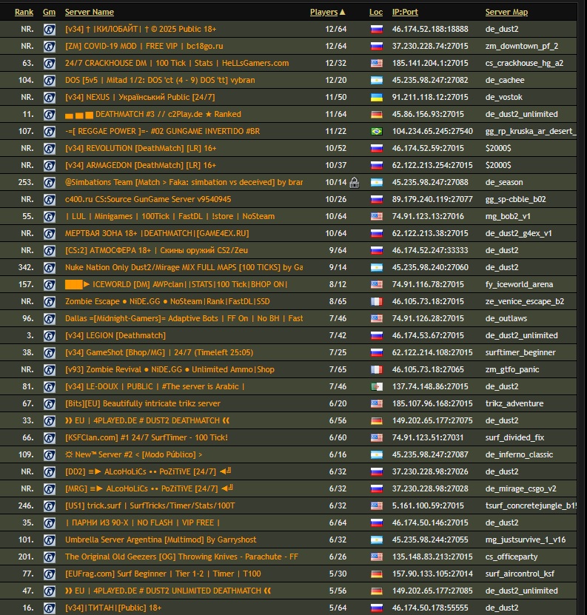Sort the list by Rank column
This screenshot has width=587, height=615.
tap(24, 12)
